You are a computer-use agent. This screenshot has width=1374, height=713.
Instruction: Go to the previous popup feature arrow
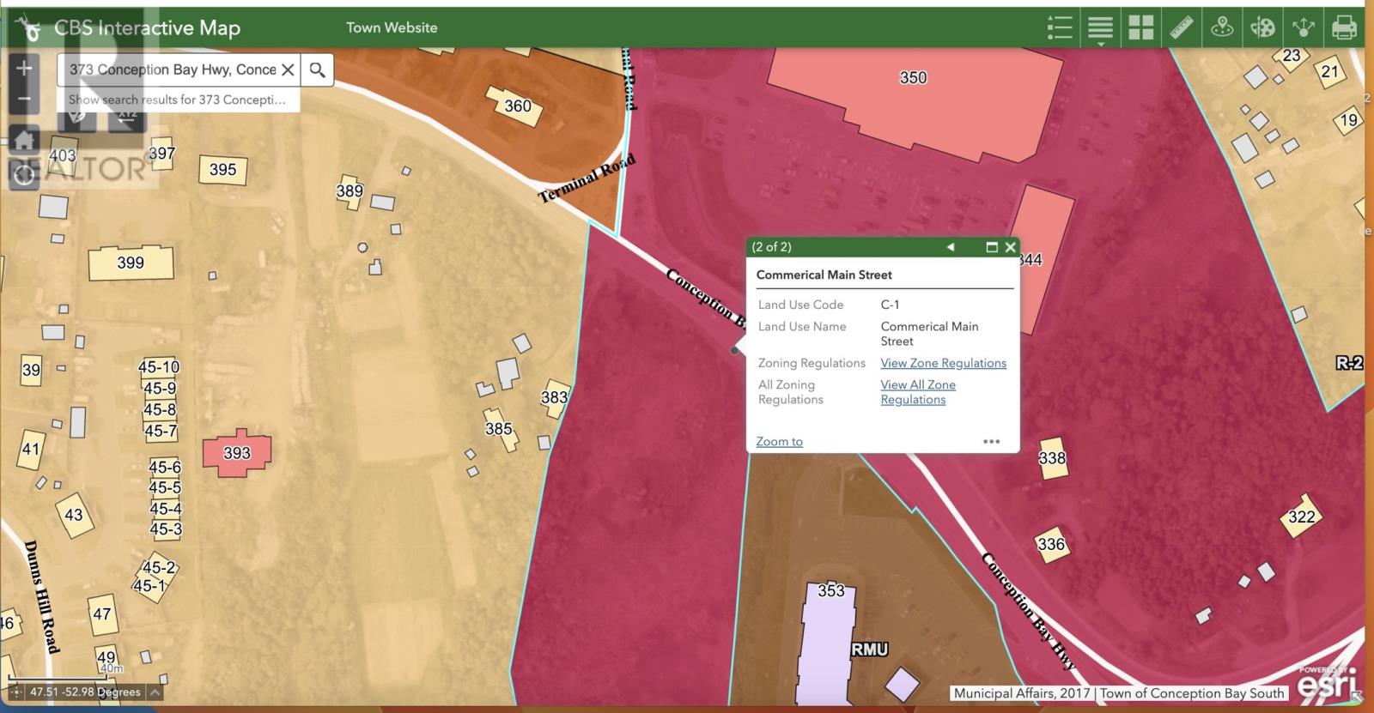coord(951,247)
